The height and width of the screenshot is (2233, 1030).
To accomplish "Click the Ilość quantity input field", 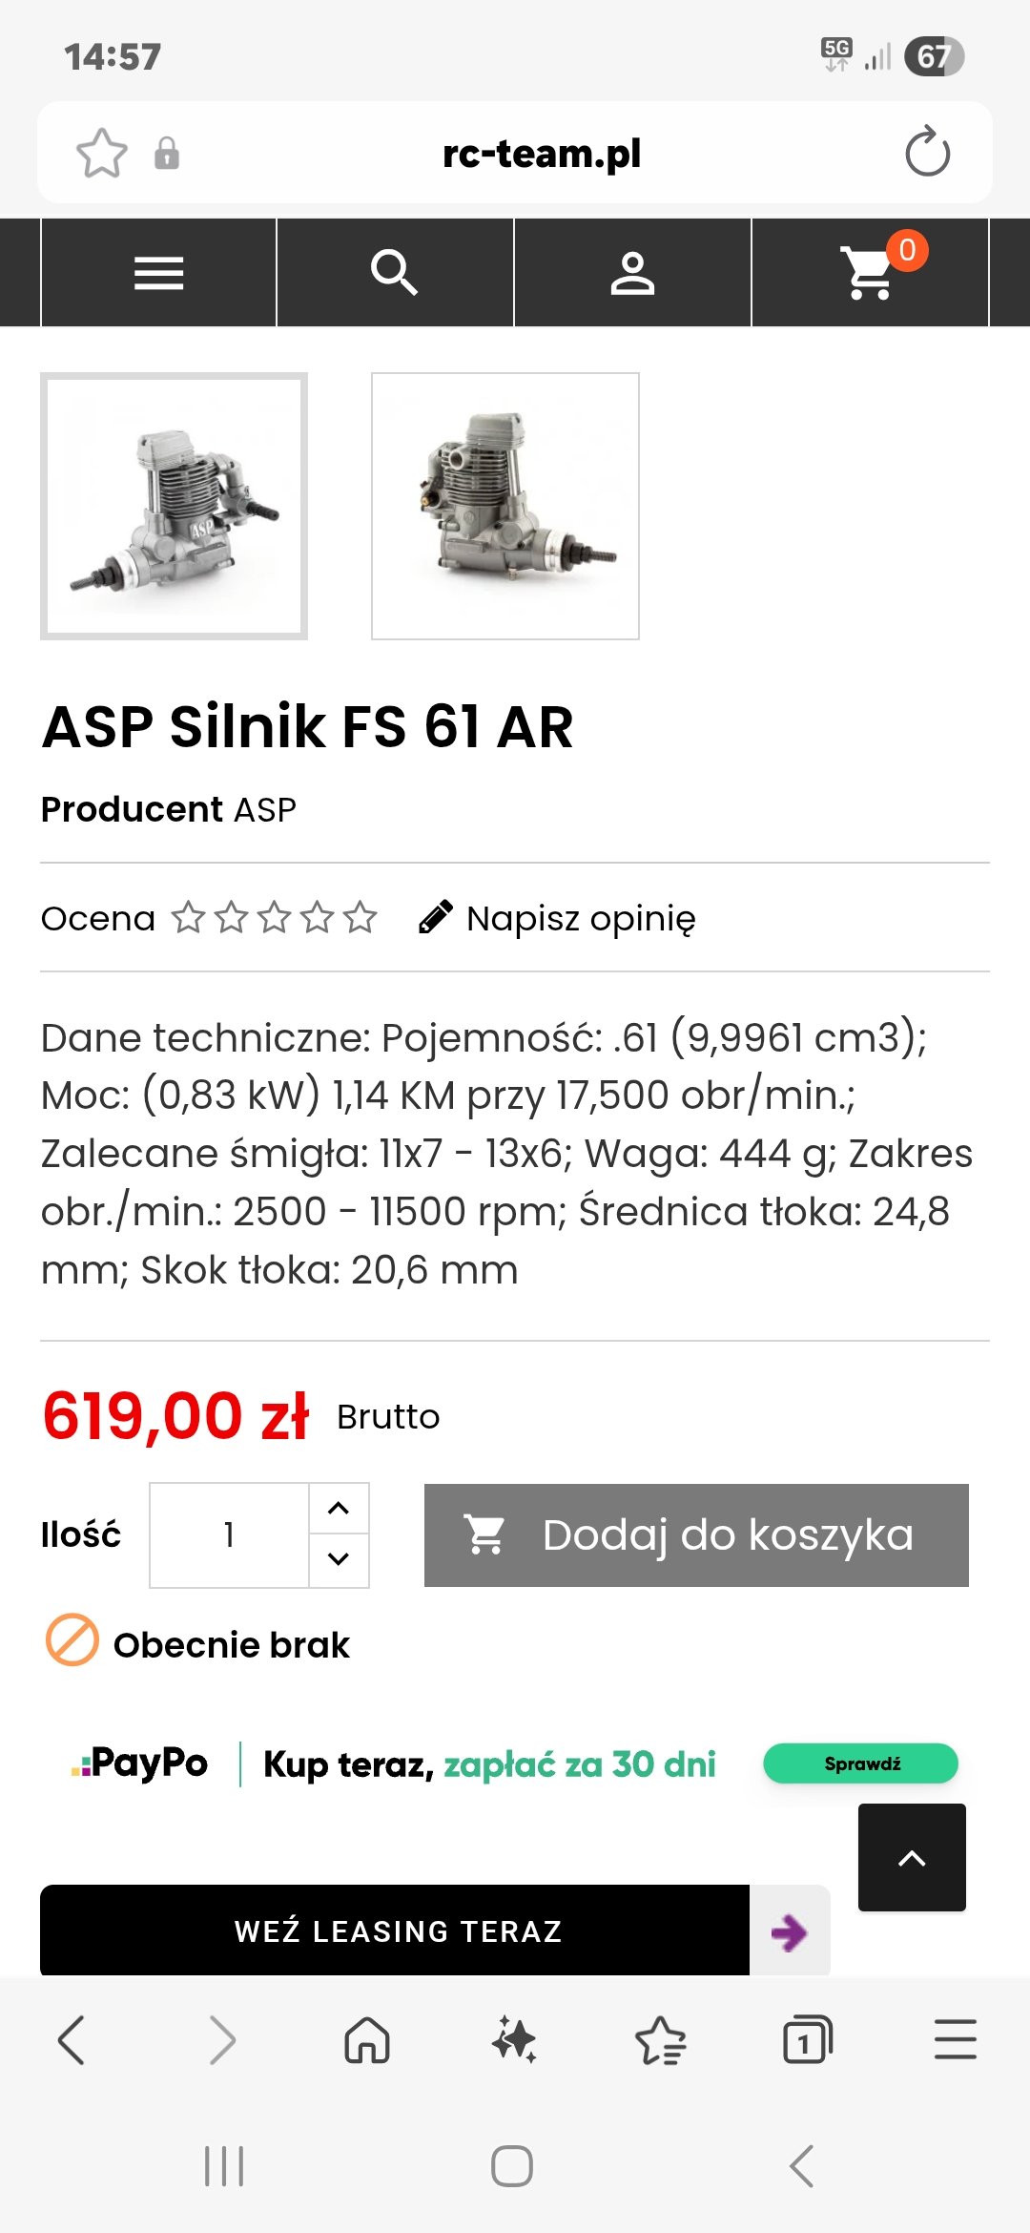I will point(229,1534).
